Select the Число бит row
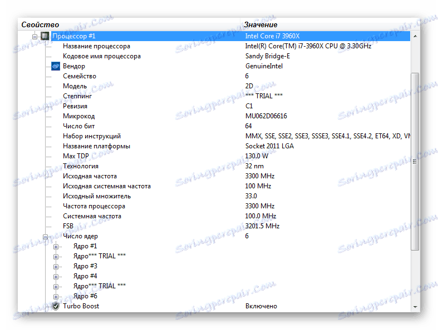 coord(230,126)
